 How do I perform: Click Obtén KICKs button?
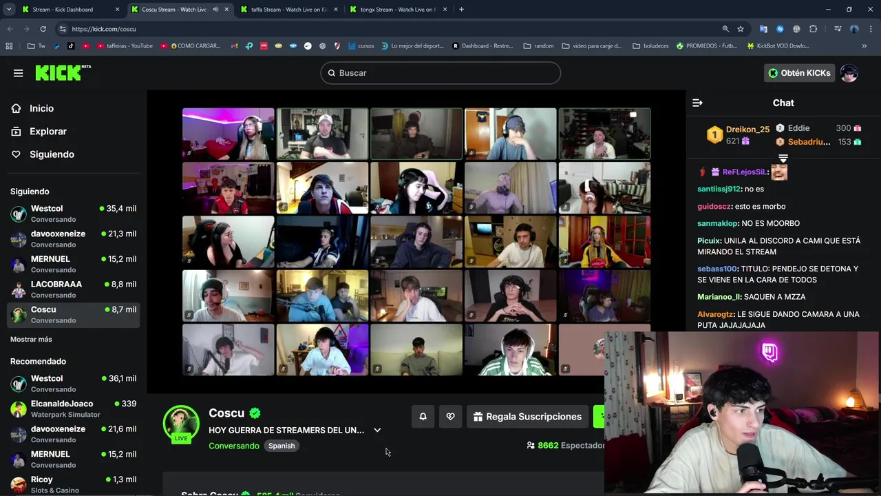(x=799, y=73)
